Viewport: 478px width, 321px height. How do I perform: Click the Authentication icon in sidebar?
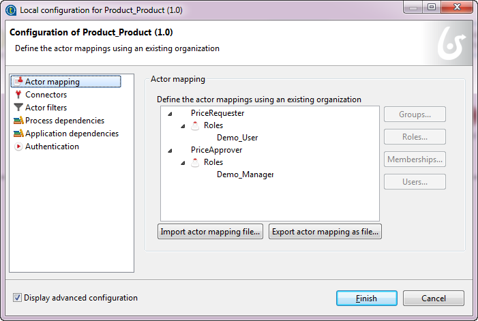(x=18, y=147)
